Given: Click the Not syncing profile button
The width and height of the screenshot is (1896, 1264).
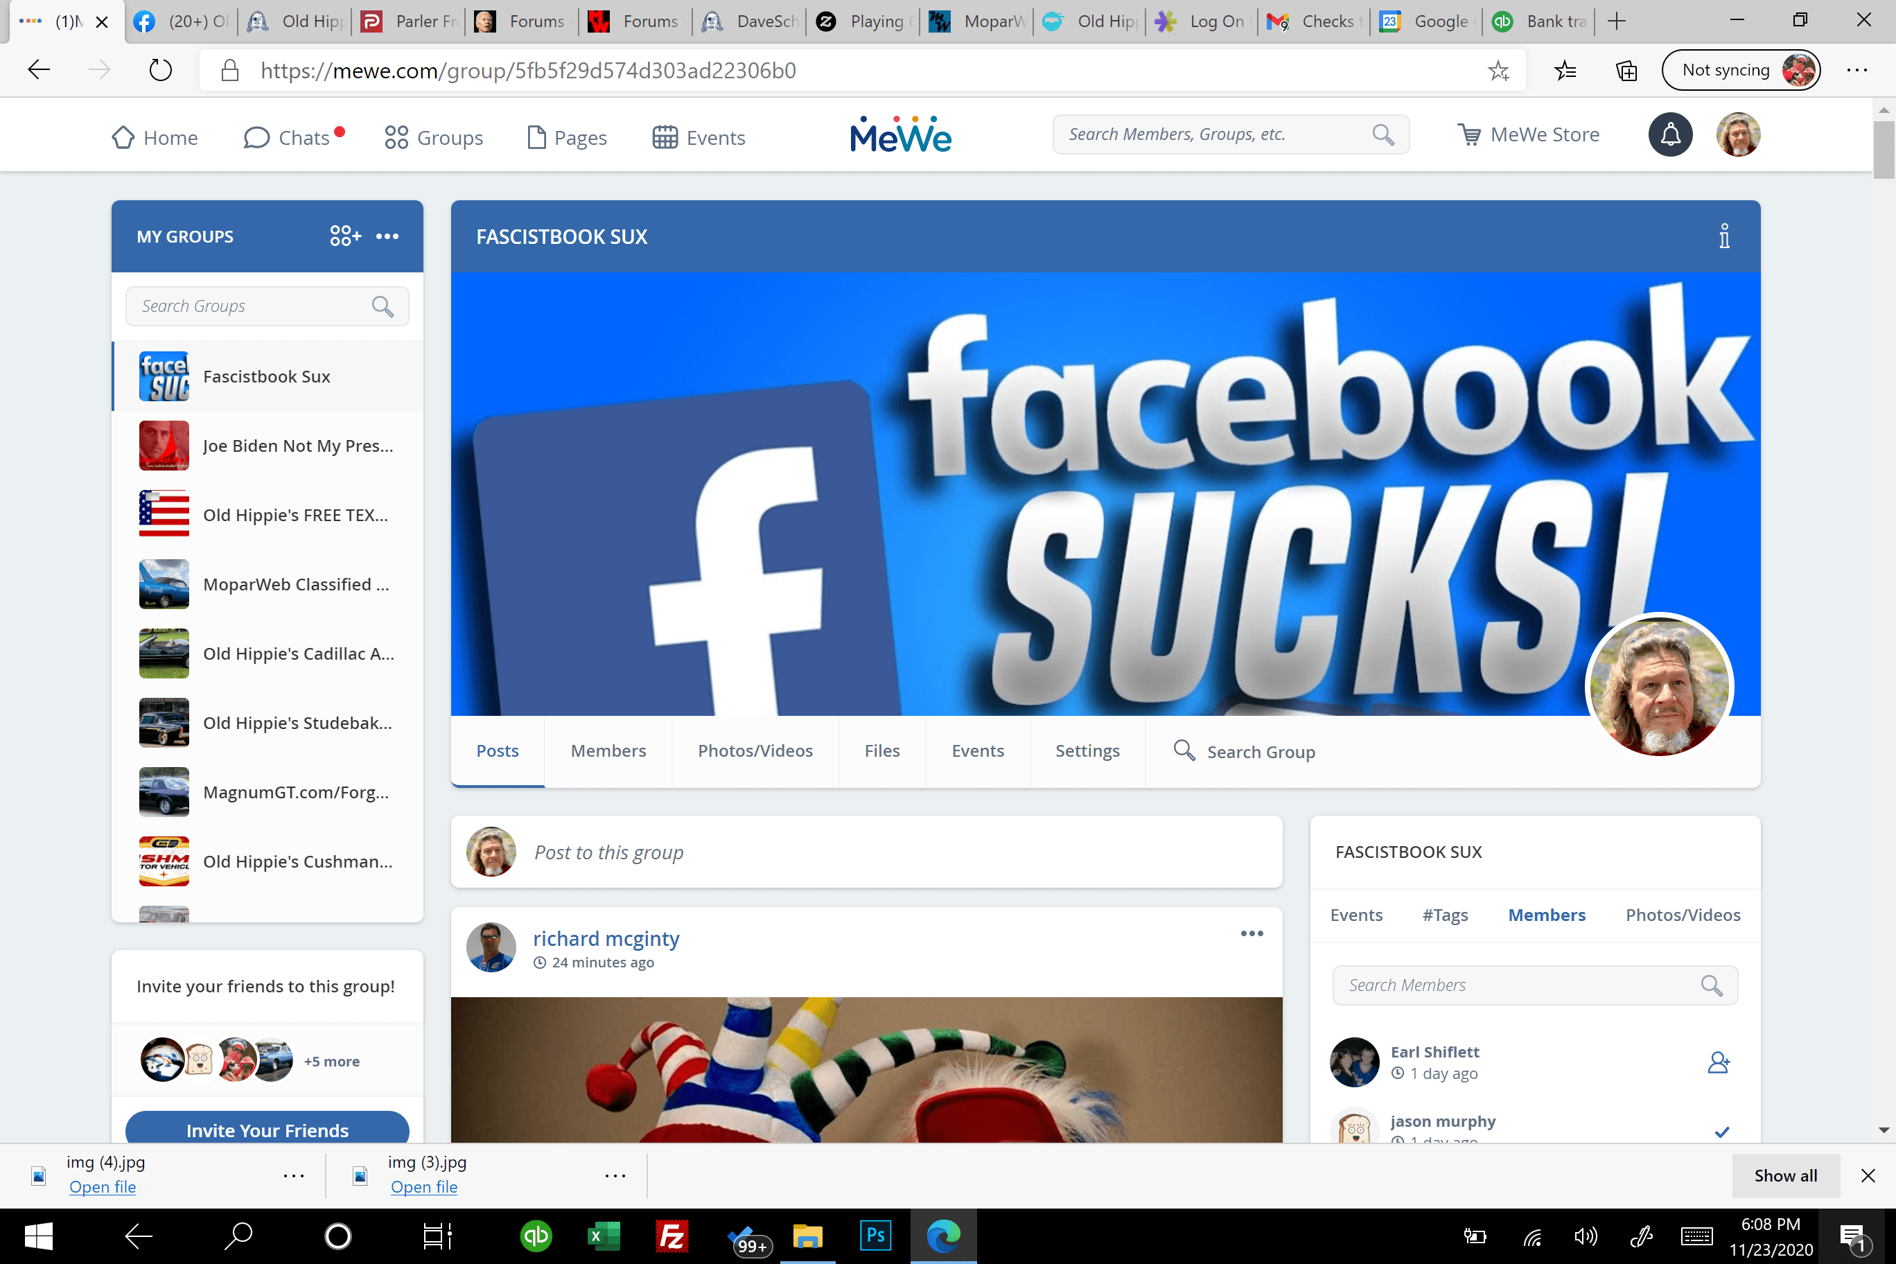Looking at the screenshot, I should 1740,70.
